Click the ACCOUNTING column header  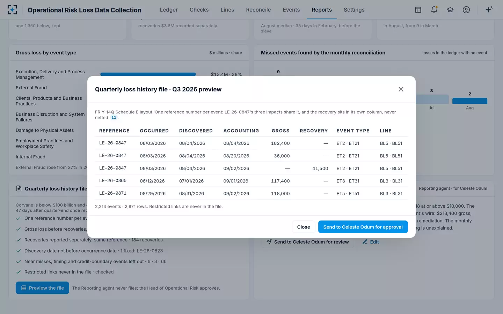(241, 131)
